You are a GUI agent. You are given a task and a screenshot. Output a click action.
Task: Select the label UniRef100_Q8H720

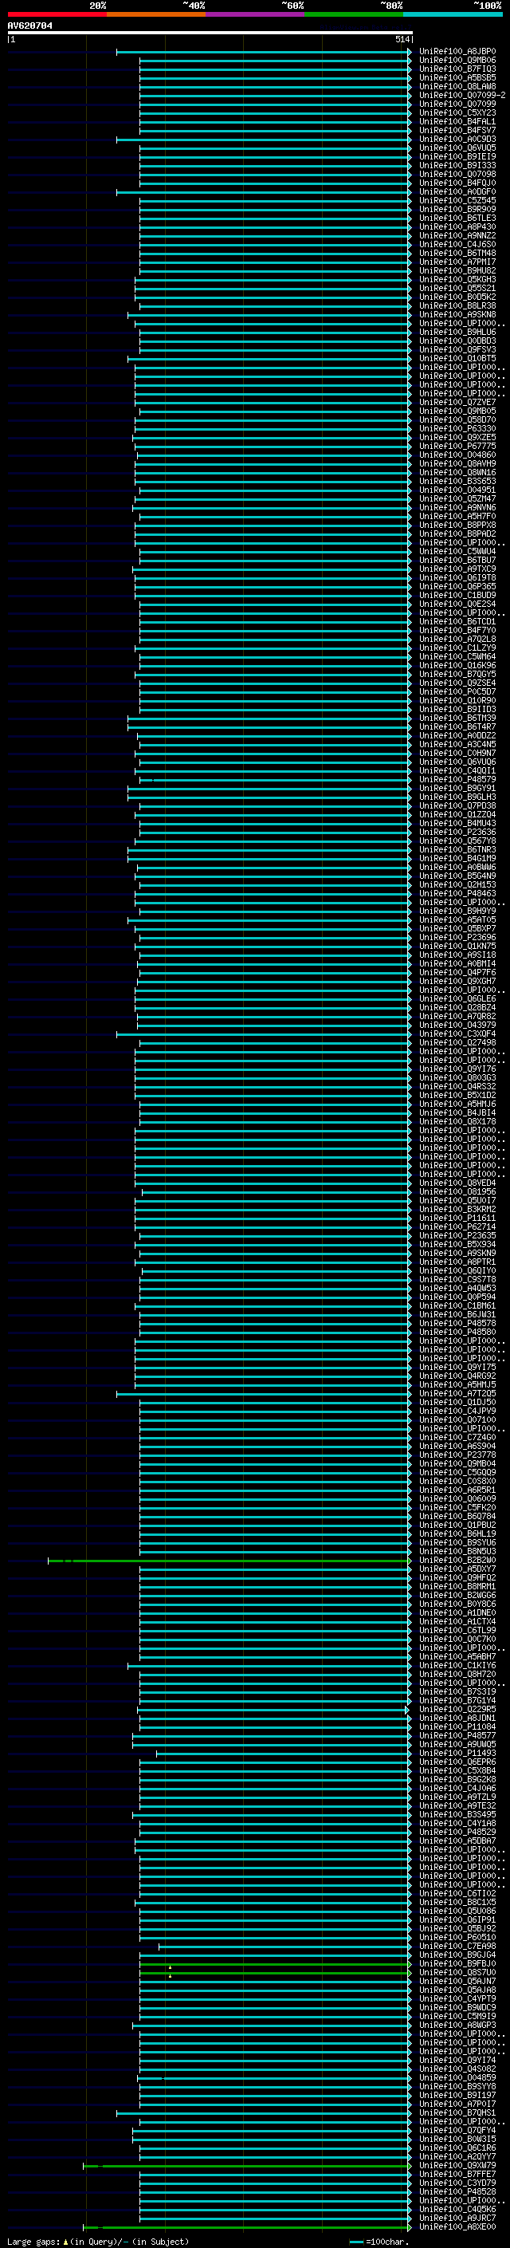[457, 1674]
